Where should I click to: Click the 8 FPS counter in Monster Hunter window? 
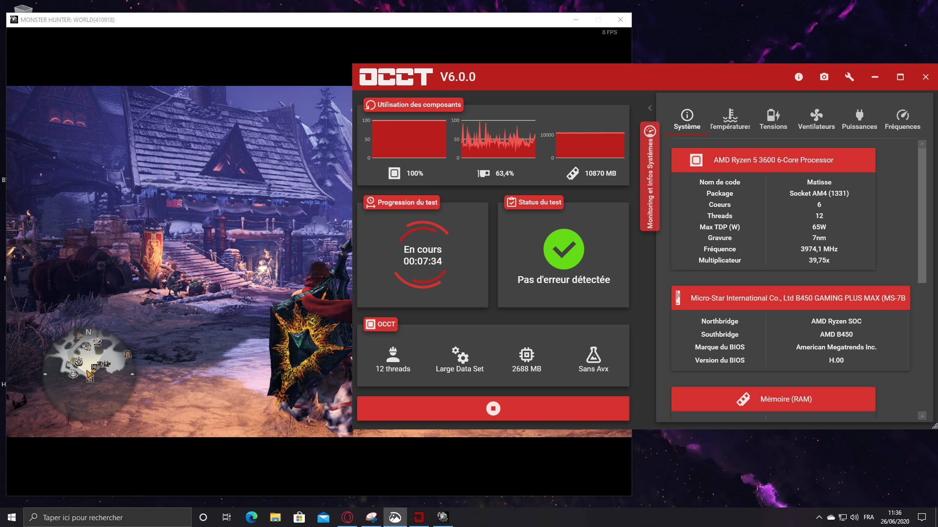tap(609, 32)
